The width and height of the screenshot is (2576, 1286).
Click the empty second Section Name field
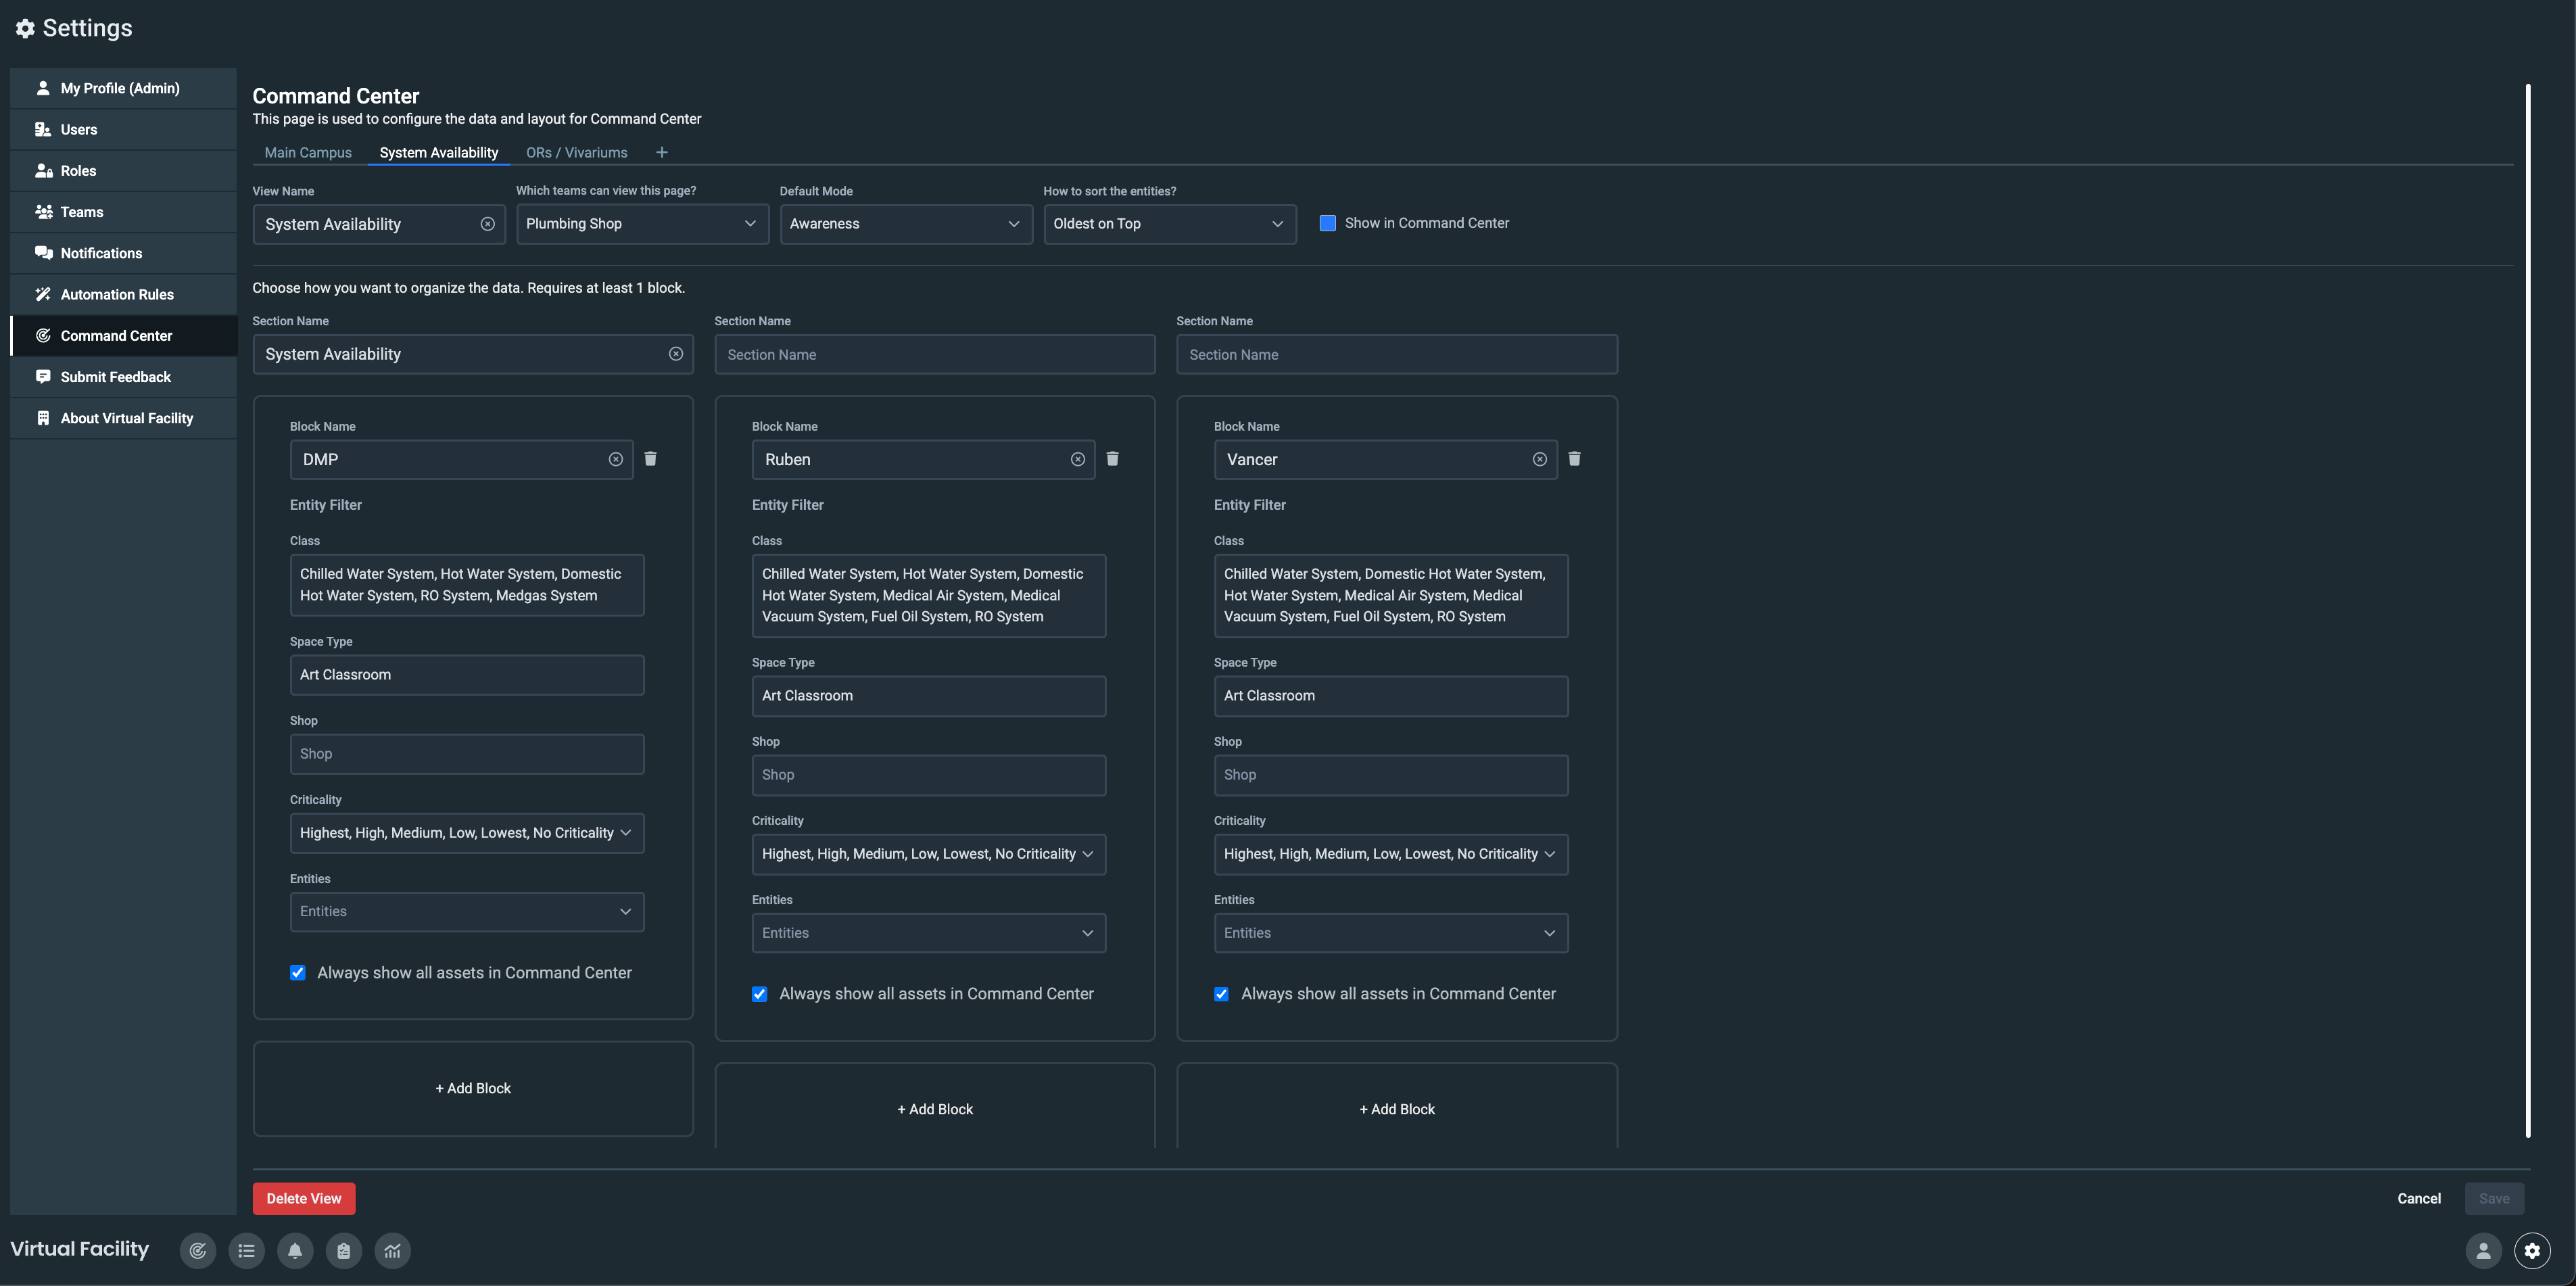point(934,355)
